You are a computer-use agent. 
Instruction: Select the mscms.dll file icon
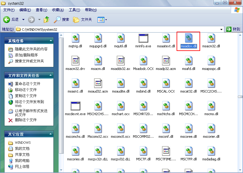pyautogui.click(x=211, y=106)
